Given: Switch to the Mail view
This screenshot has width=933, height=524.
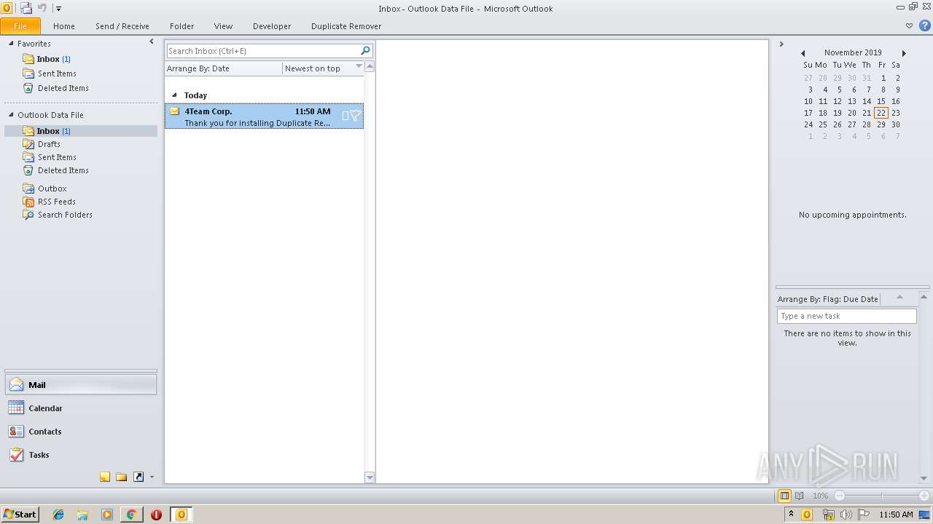Looking at the screenshot, I should pyautogui.click(x=81, y=385).
